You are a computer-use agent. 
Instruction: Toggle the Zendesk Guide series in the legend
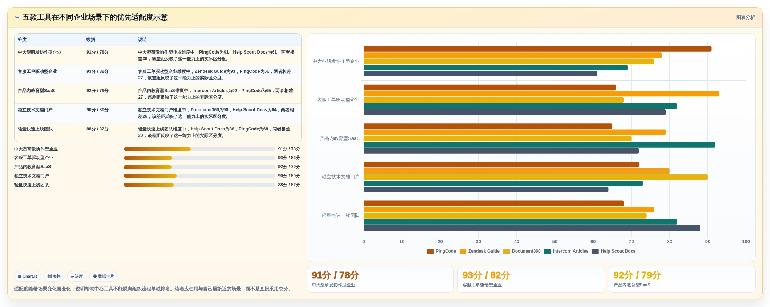pos(479,251)
